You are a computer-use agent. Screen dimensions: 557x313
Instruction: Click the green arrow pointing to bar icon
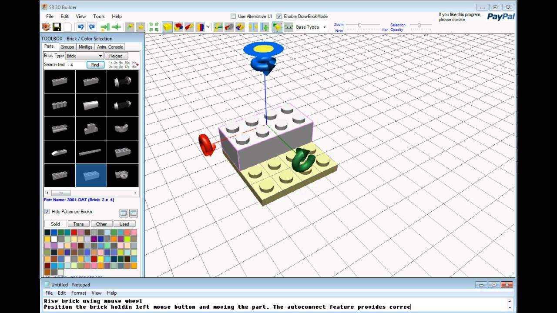pyautogui.click(x=105, y=27)
